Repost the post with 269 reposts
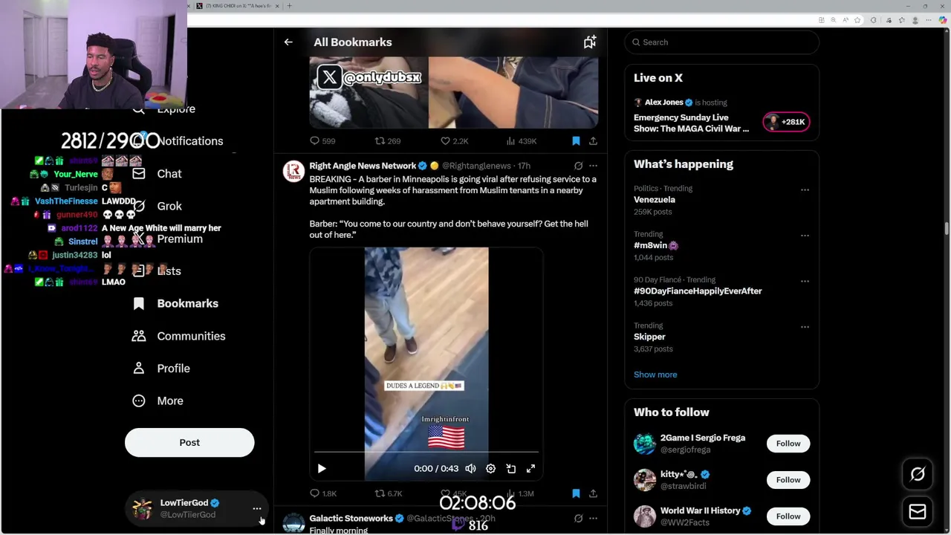951x535 pixels. pyautogui.click(x=388, y=141)
